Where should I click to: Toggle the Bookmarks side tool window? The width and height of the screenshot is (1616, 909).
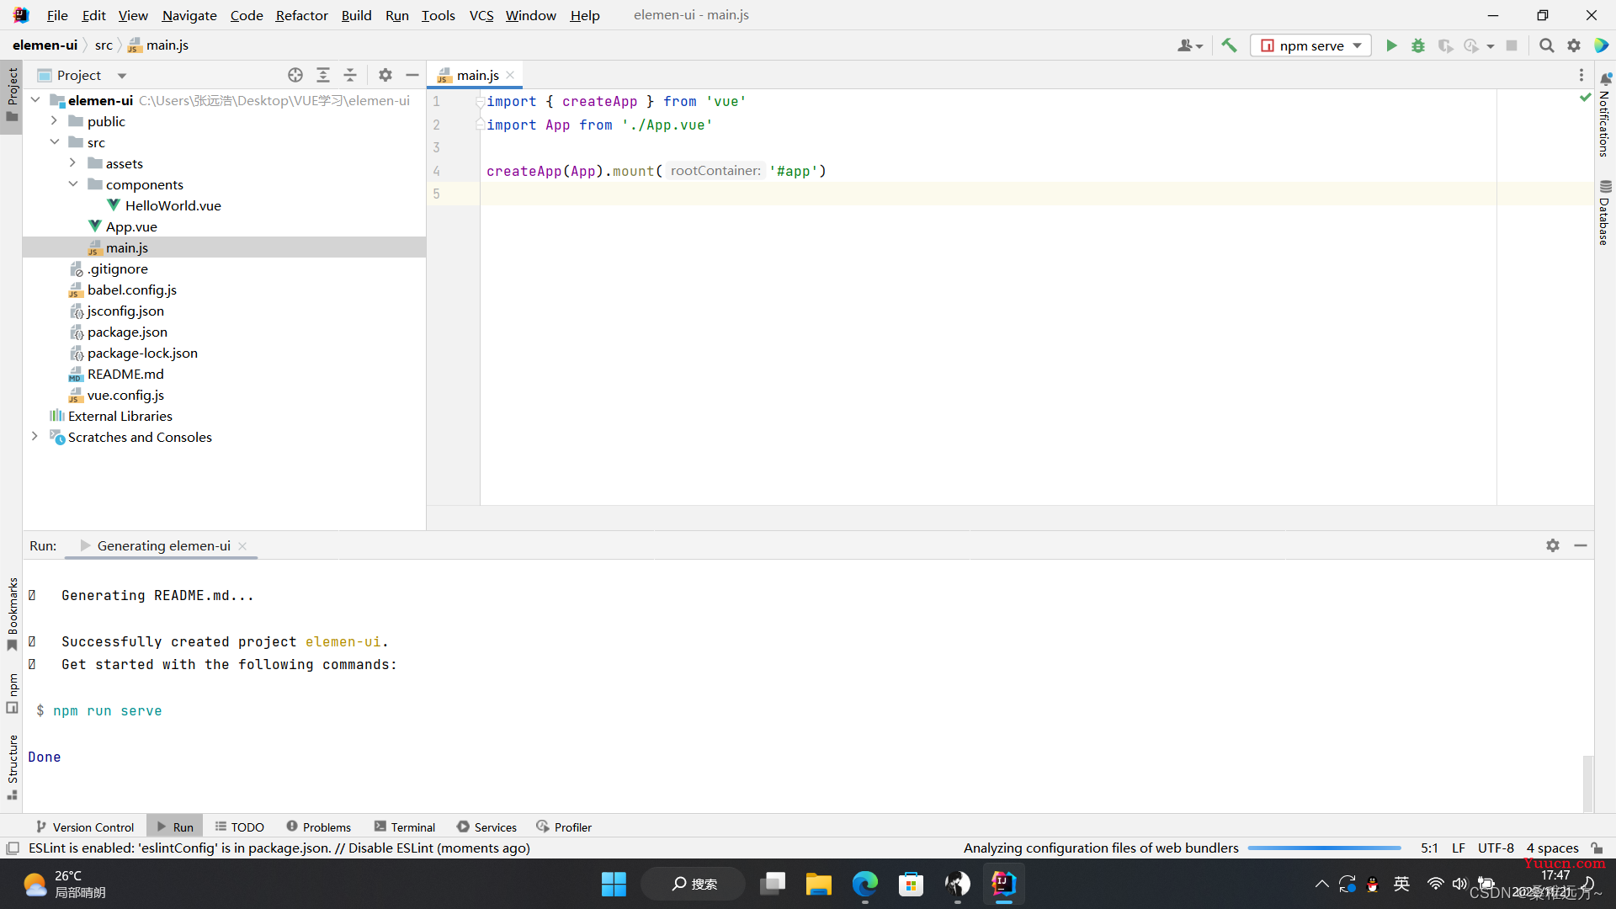click(12, 614)
